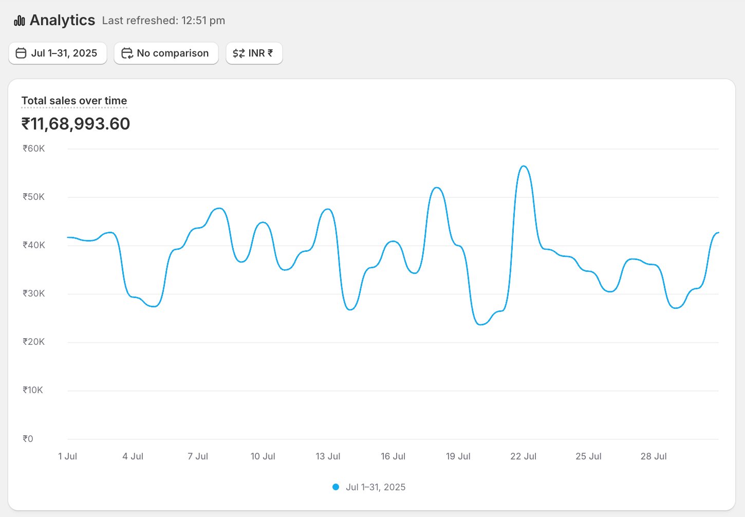Screen dimensions: 745x517
Task: Click the 10 Jul axis label
Action: pos(263,456)
